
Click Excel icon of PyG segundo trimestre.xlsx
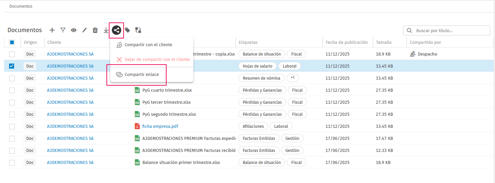point(137,114)
